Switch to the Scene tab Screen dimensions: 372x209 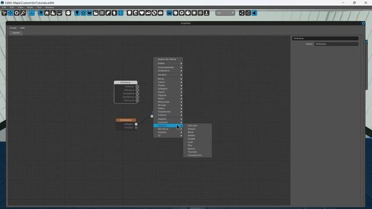click(16, 33)
